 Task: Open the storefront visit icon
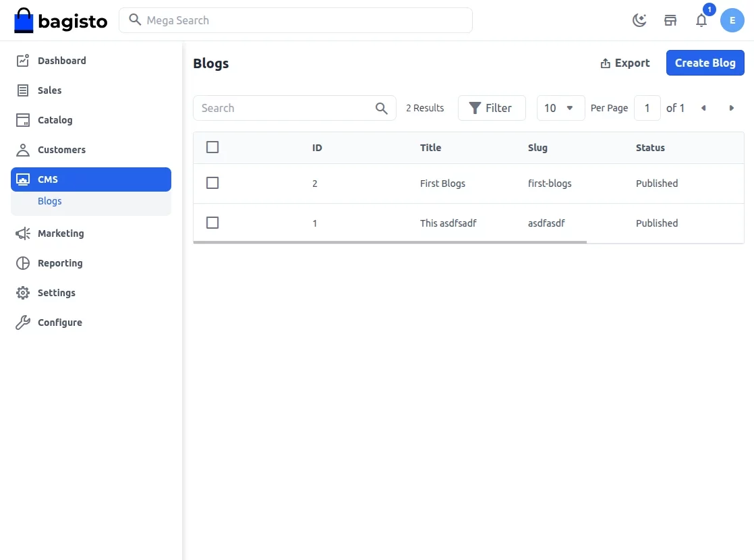[670, 20]
